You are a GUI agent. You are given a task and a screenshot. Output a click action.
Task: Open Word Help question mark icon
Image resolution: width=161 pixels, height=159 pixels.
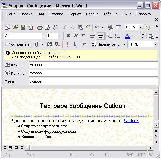147,27
